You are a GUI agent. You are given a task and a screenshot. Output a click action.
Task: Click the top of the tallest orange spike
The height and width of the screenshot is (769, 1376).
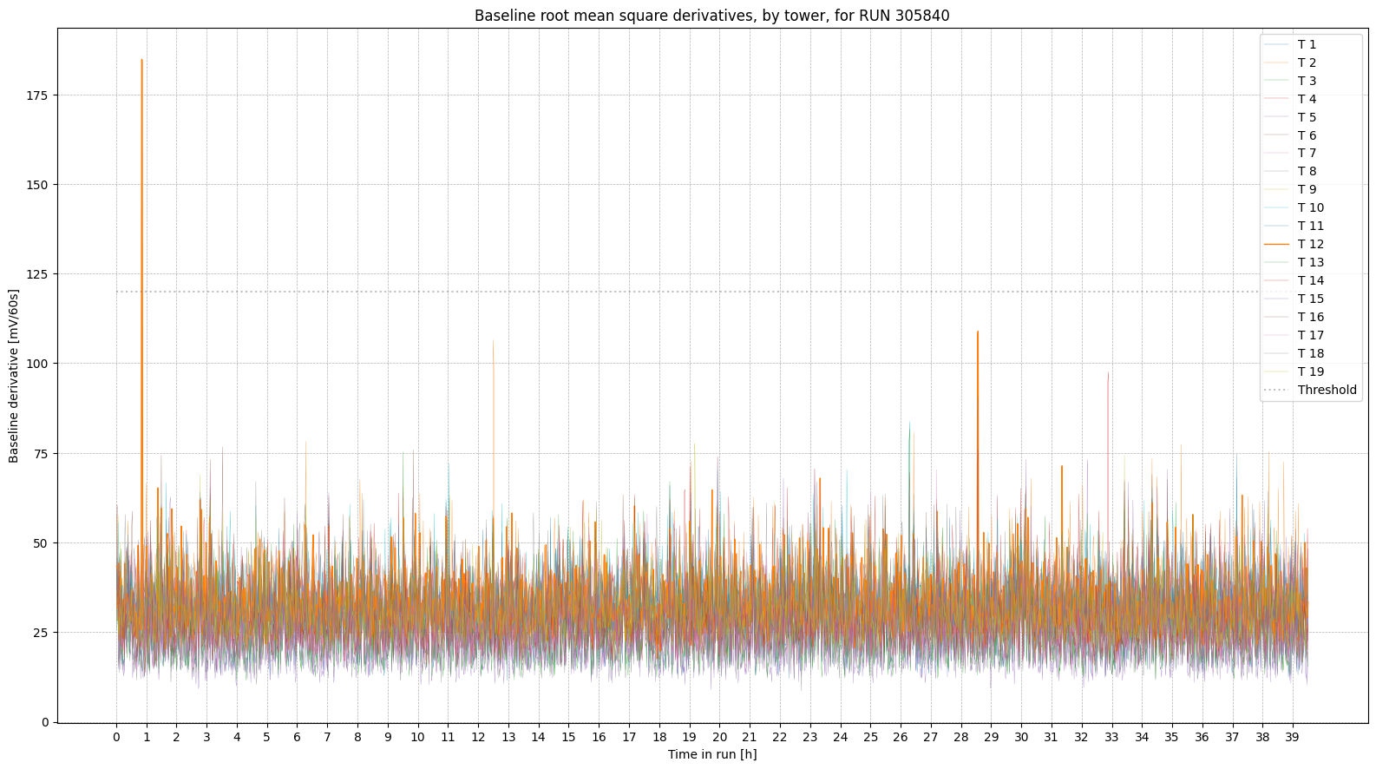click(141, 60)
